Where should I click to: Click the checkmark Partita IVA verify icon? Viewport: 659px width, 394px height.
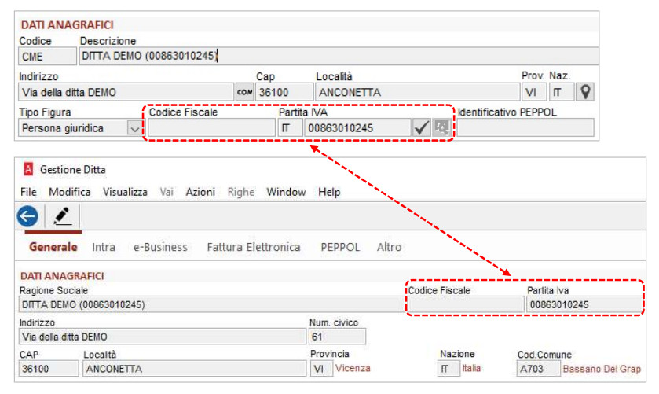(421, 127)
